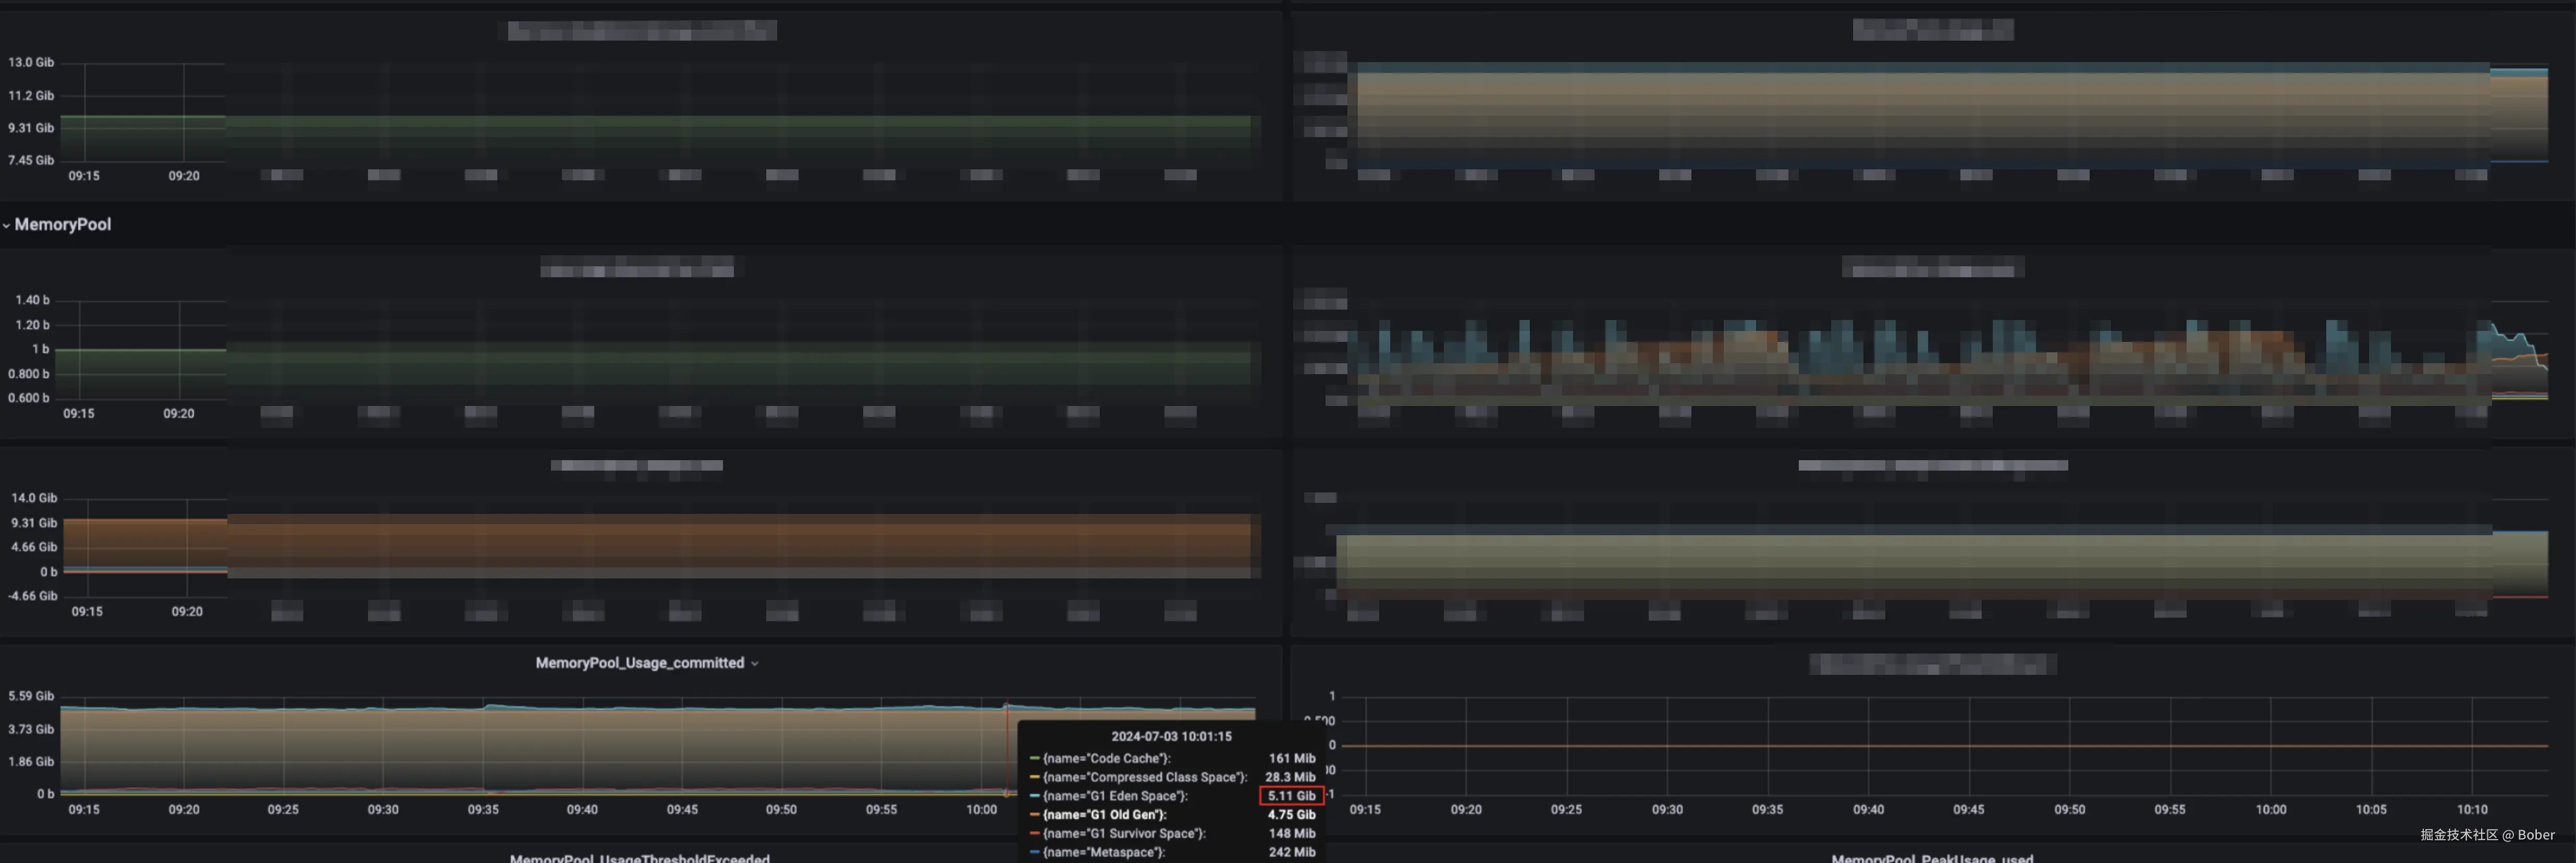Click Compressed Class Space yellow swatch
2576x863 pixels.
1034,777
